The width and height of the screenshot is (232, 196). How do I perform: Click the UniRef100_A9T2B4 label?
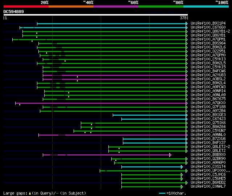(x=208, y=111)
